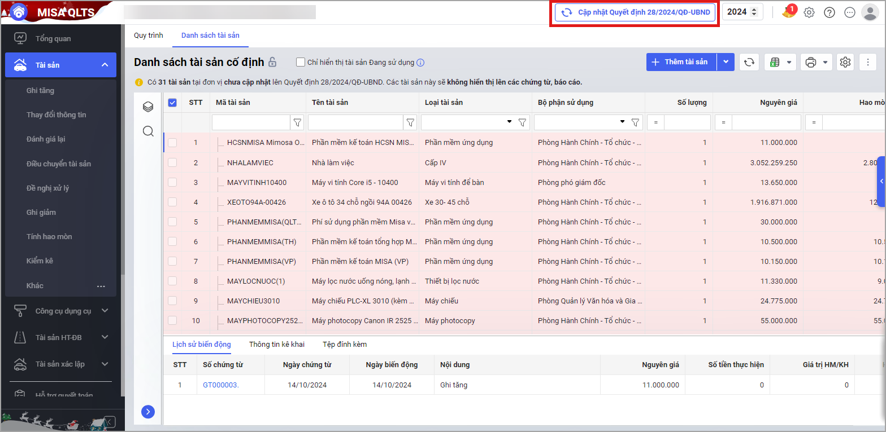Click the refresh asset list icon

click(749, 62)
